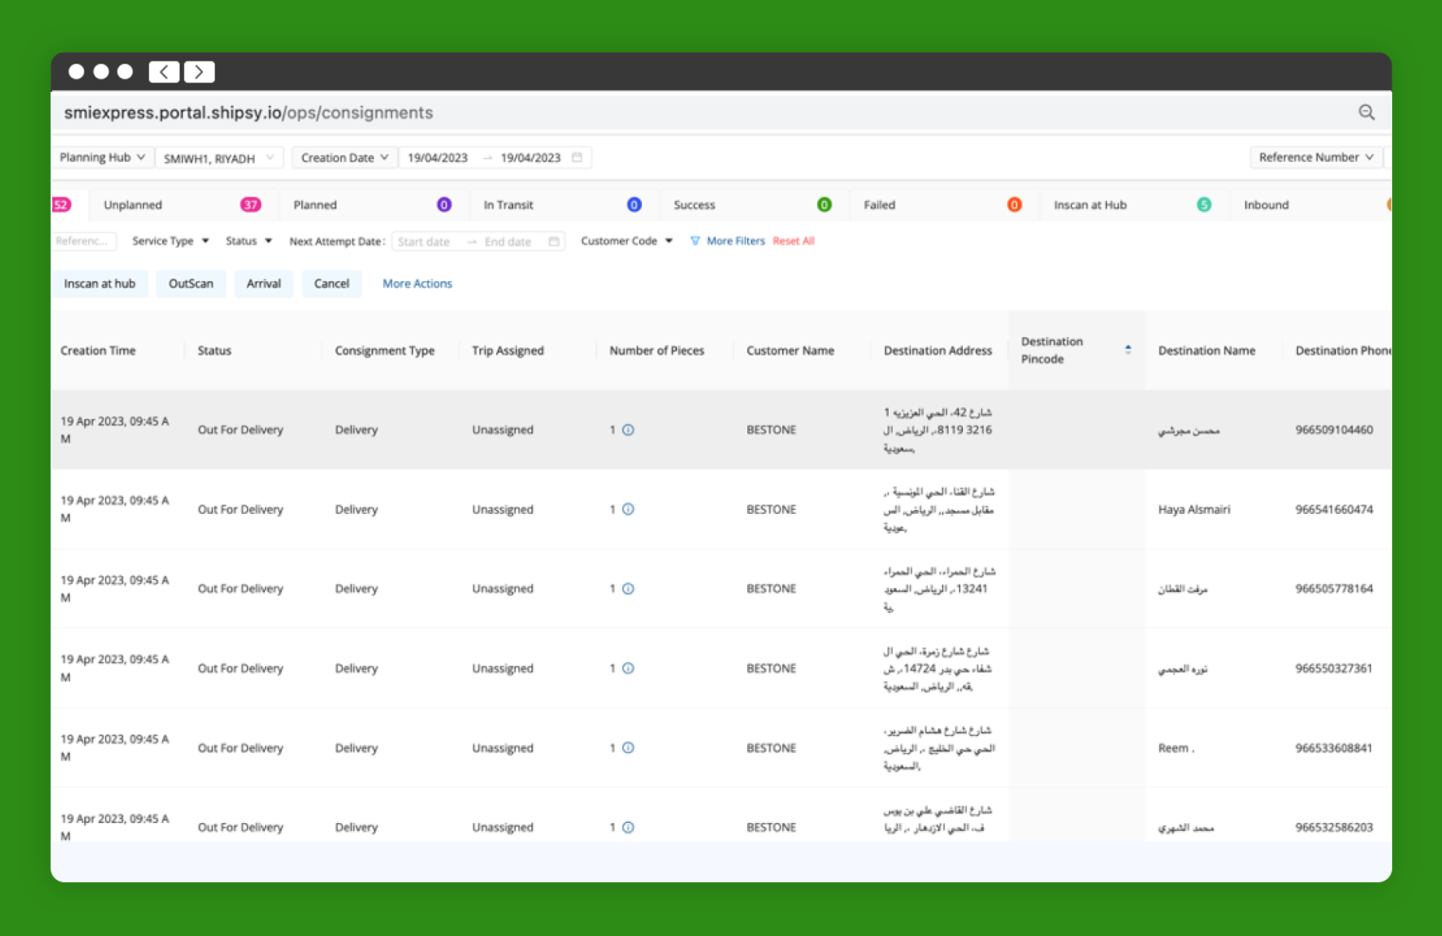This screenshot has height=936, width=1442.
Task: Expand the Planning Hub dropdown
Action: [x=102, y=157]
